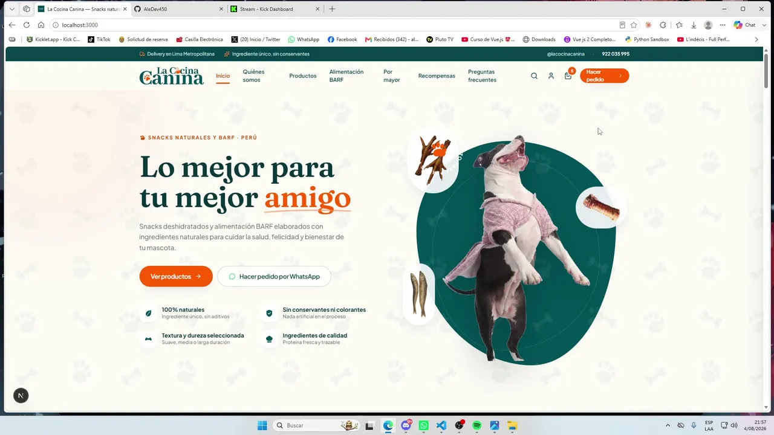The width and height of the screenshot is (774, 435).
Task: Open the Recompensas menu item
Action: [x=437, y=76]
